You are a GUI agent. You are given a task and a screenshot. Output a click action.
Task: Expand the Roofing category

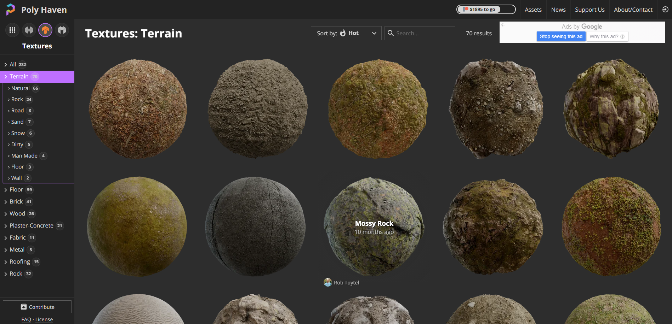(x=37, y=262)
